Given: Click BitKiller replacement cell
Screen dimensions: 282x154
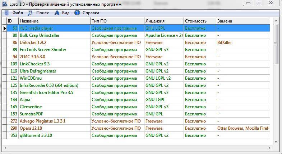Looking at the screenshot, I should (243, 43).
